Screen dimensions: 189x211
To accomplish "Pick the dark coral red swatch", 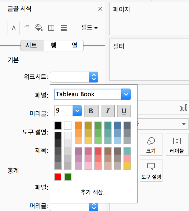I will pos(98,151).
